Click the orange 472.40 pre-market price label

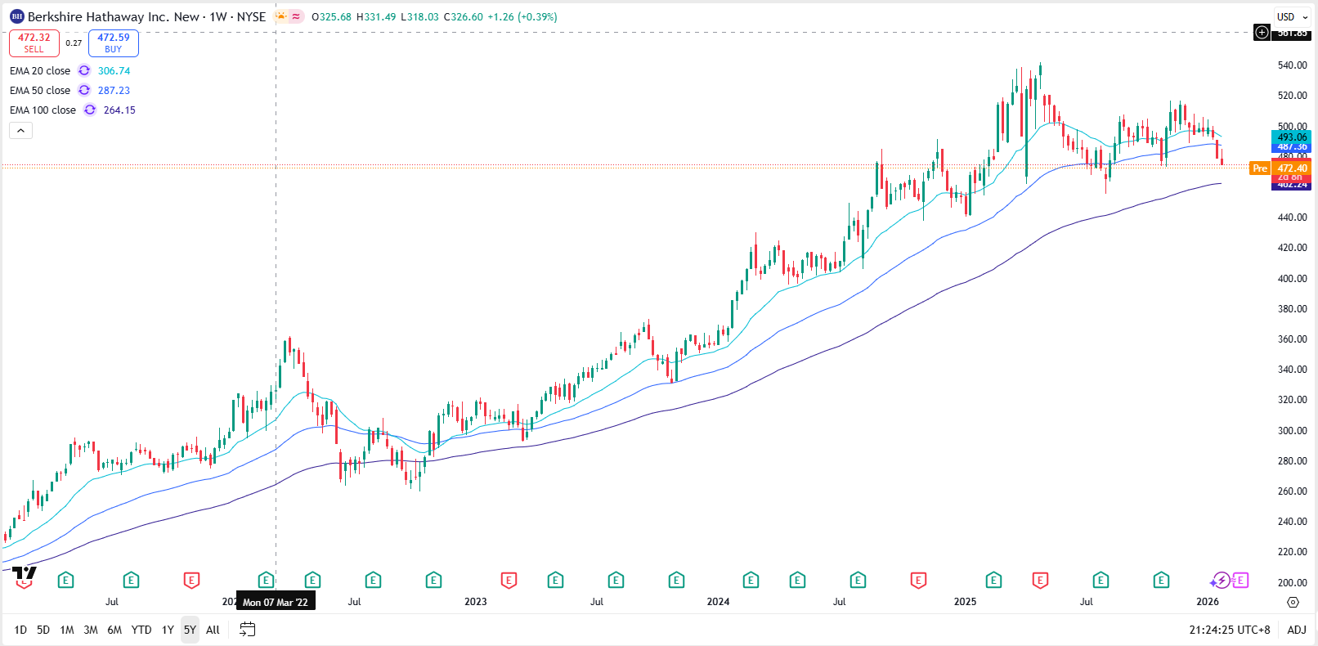(1291, 168)
